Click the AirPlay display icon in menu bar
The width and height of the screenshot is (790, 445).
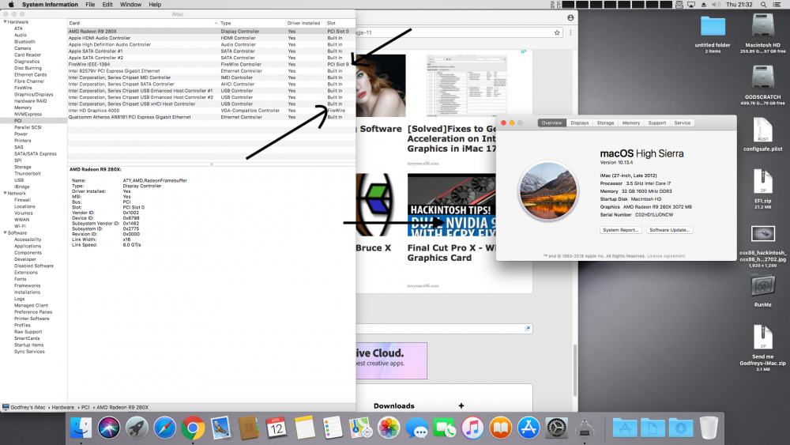point(691,5)
